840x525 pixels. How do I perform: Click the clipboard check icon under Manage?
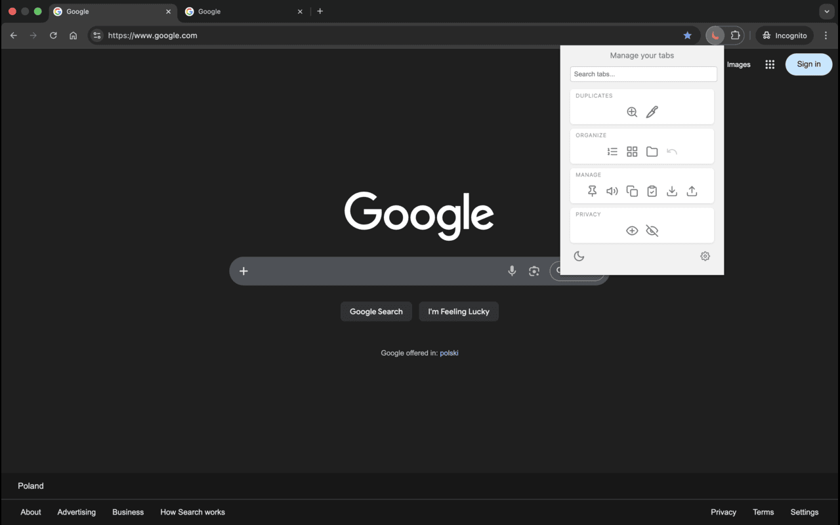click(652, 191)
